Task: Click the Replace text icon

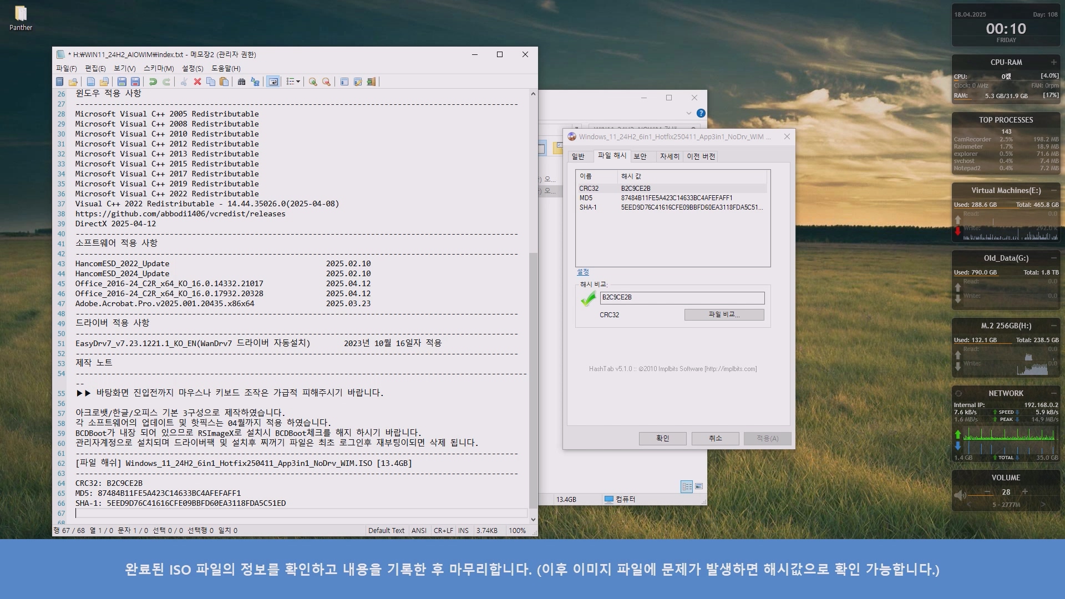Action: tap(255, 82)
